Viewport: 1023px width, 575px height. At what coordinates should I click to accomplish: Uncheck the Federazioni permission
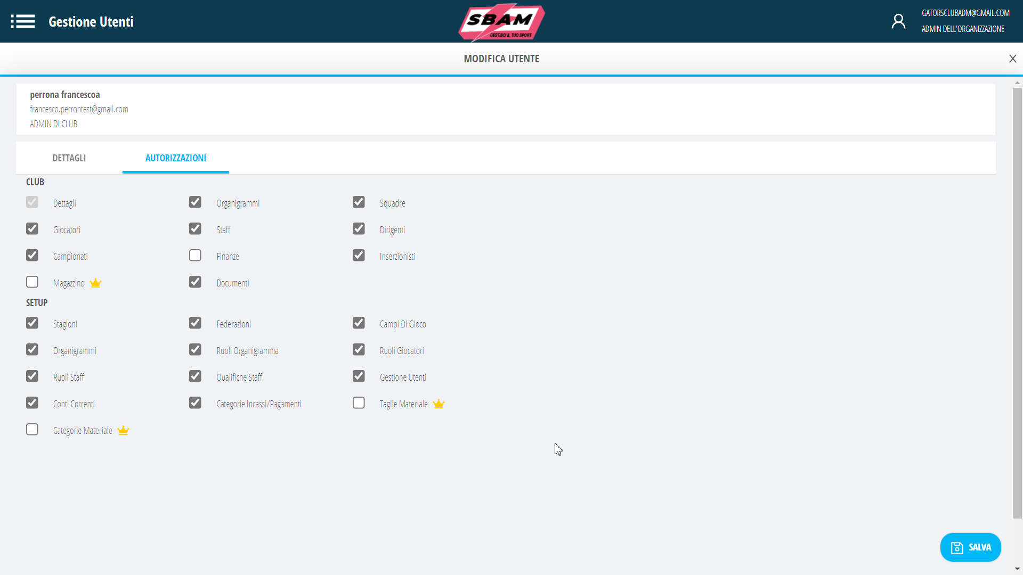pos(195,323)
